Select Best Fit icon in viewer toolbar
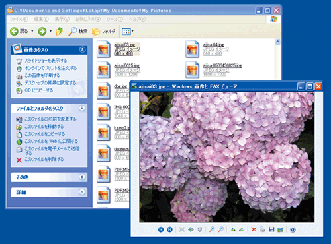The width and height of the screenshot is (331, 244). tap(182, 229)
